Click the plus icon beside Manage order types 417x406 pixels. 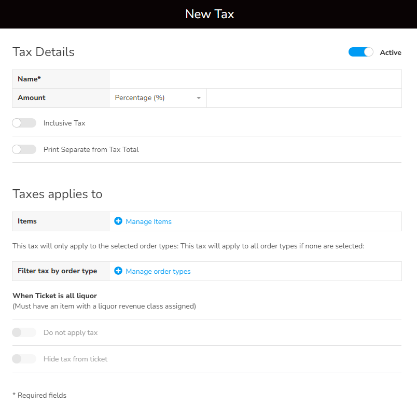click(x=118, y=271)
